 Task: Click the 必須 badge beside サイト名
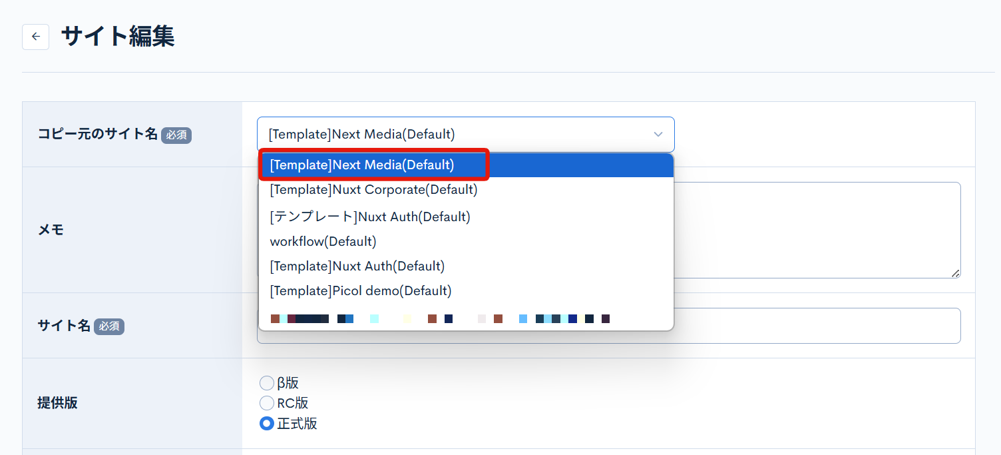(109, 326)
